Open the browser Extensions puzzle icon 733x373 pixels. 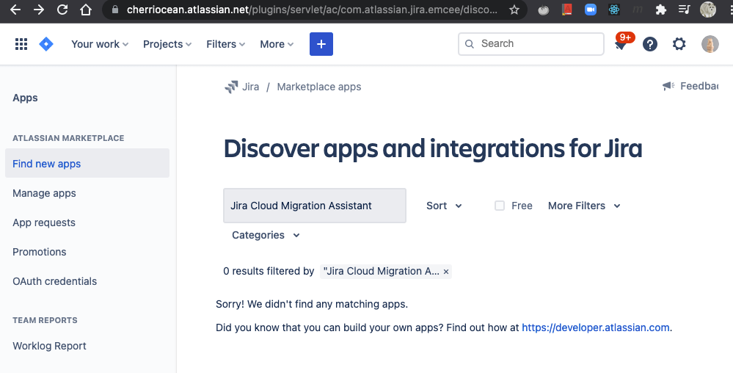[x=660, y=10]
